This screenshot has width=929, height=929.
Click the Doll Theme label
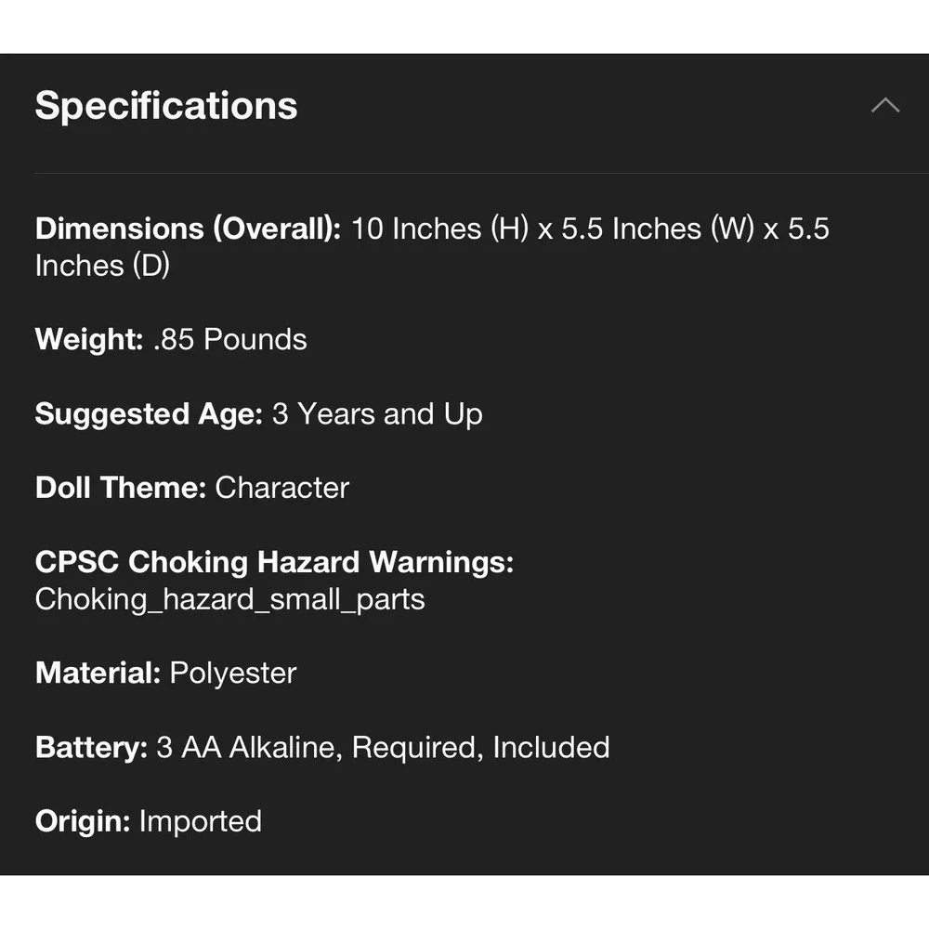click(120, 488)
